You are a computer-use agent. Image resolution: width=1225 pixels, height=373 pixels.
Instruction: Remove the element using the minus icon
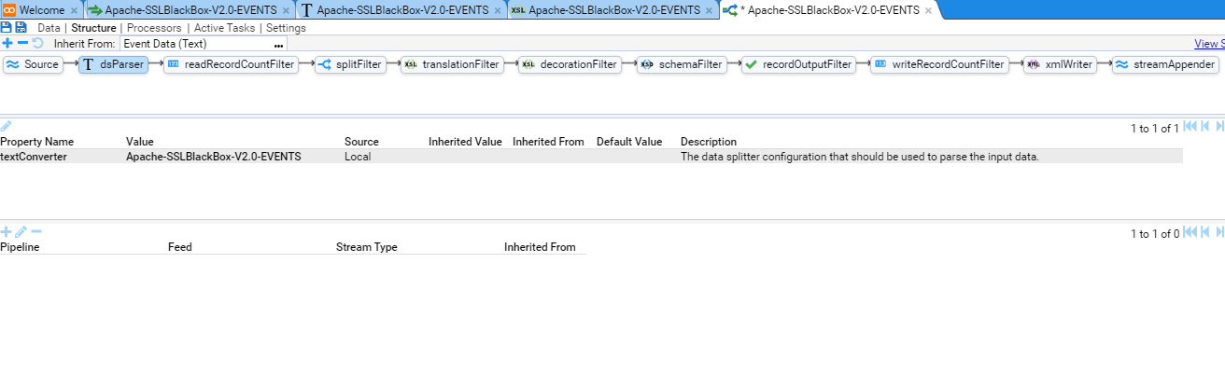click(x=22, y=43)
